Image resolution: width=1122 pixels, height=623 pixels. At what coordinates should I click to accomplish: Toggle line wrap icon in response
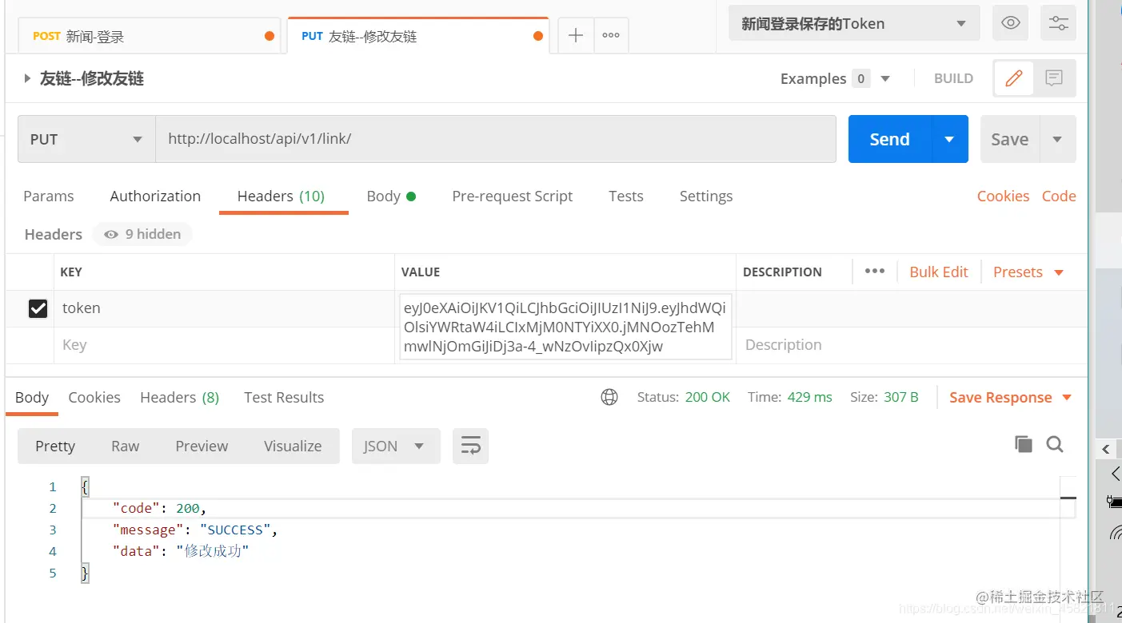pyautogui.click(x=470, y=446)
